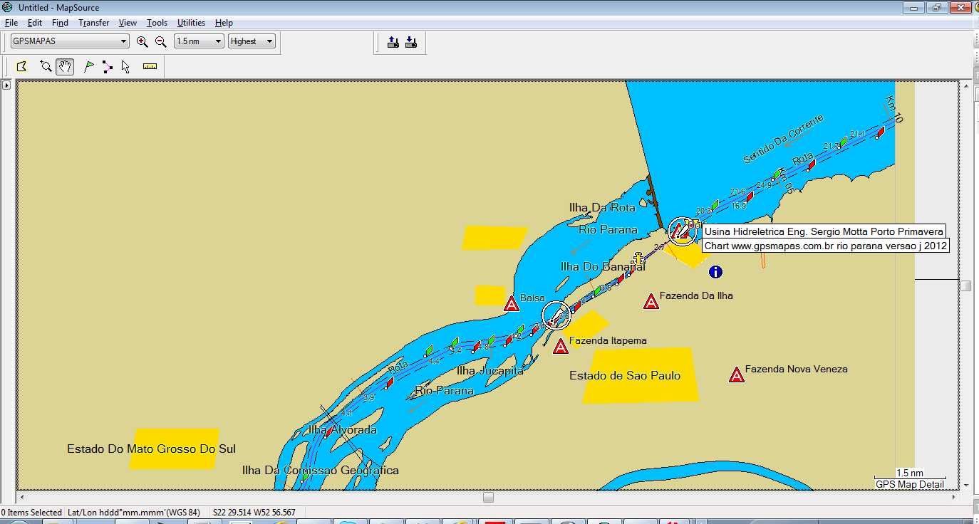Click the blue information marker on the map
The image size is (979, 524).
point(715,271)
